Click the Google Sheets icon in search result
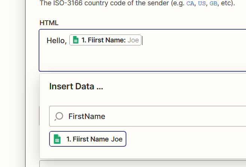This screenshot has width=246, height=167. pyautogui.click(x=57, y=139)
